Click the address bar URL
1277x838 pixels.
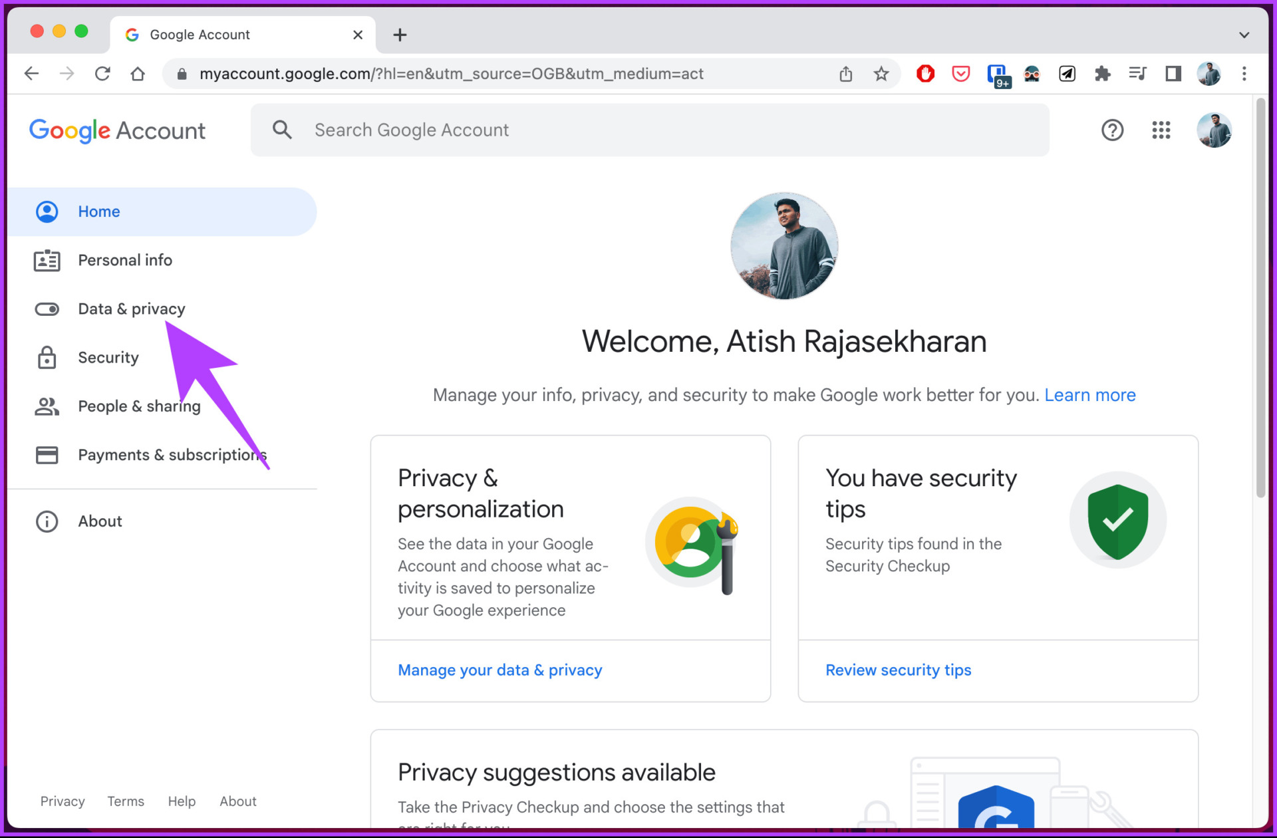451,74
